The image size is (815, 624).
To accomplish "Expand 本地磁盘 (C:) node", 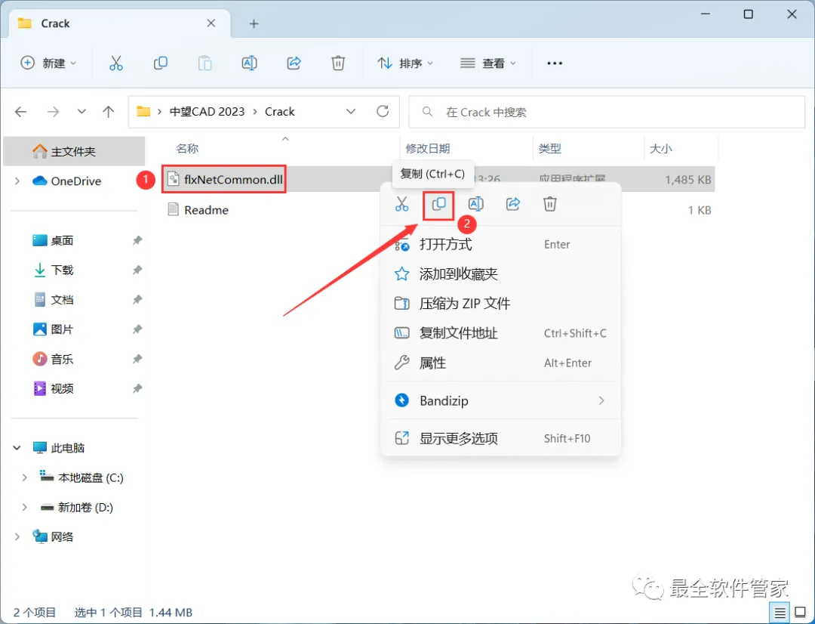I will pyautogui.click(x=24, y=477).
